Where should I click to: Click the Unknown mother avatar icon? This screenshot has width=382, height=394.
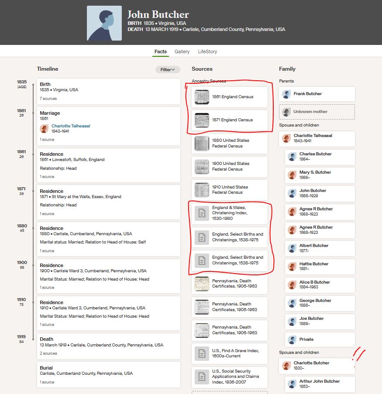click(286, 112)
